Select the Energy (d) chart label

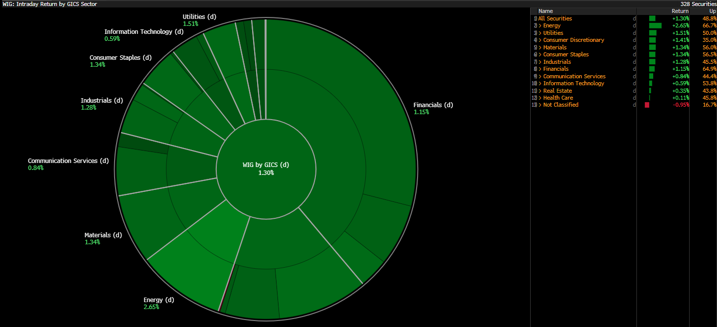point(158,300)
